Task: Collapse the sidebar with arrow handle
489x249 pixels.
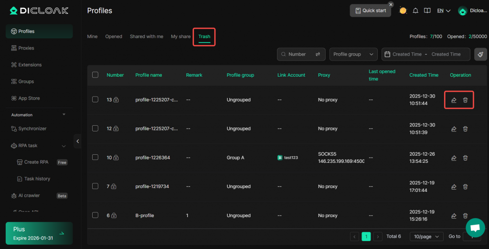Action: (x=78, y=141)
